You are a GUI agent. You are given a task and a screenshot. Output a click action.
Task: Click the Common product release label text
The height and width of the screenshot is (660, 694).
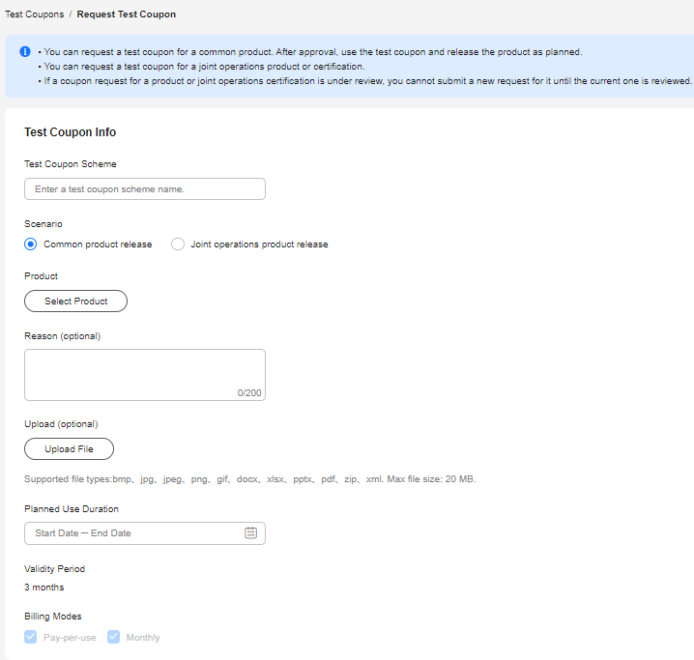(x=98, y=244)
